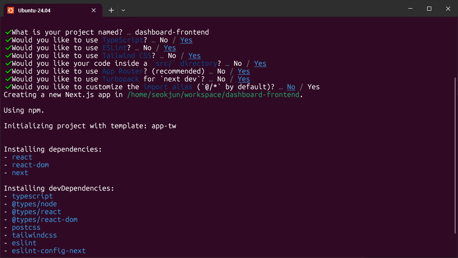Screen dimensions: 458x258
Task: Click the 'typescript' devDependency line
Action: pyautogui.click(x=32, y=196)
